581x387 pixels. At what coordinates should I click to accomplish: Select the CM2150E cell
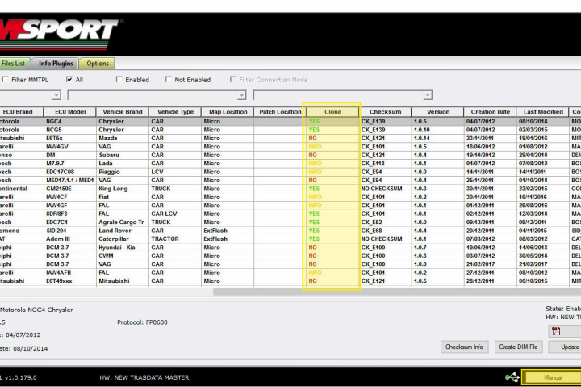69,189
